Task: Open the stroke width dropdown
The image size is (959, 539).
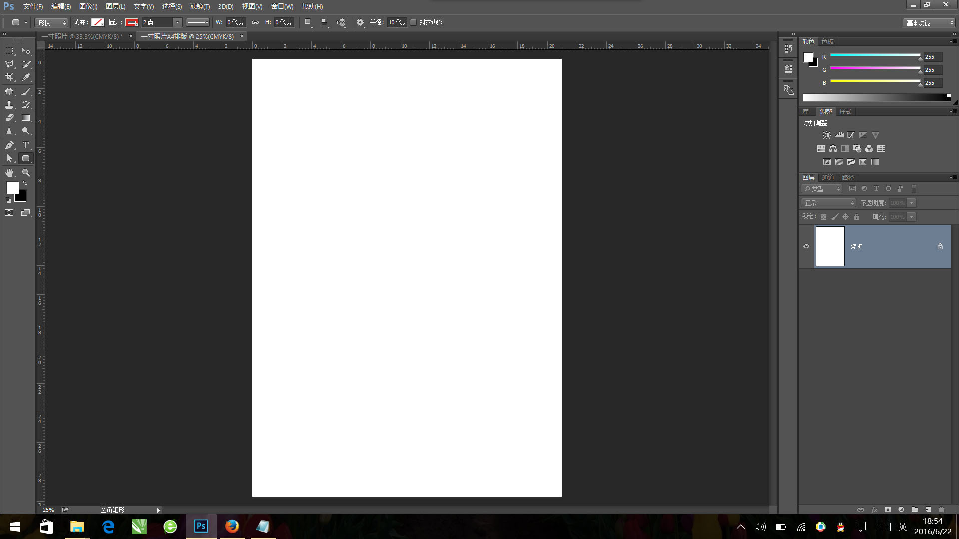Action: tap(177, 22)
